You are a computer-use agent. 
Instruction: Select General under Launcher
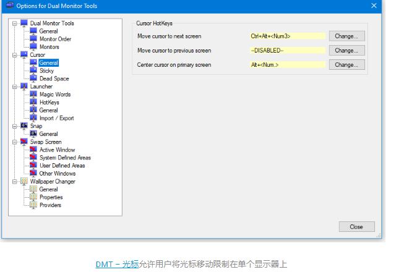point(48,111)
